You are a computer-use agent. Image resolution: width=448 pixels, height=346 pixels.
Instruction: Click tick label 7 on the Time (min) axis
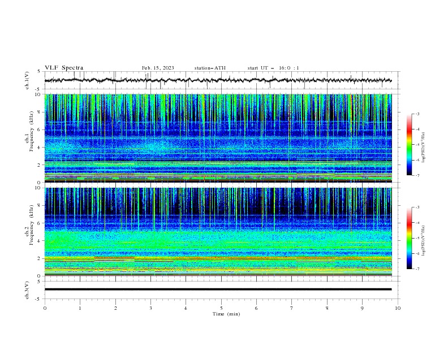point(291,308)
